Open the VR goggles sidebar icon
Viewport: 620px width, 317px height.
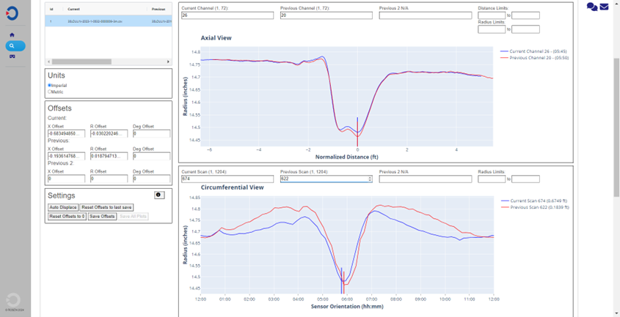[12, 56]
